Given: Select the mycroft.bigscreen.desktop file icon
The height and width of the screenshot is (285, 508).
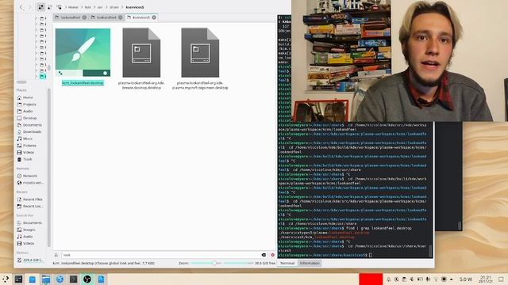Looking at the screenshot, I should click(200, 52).
